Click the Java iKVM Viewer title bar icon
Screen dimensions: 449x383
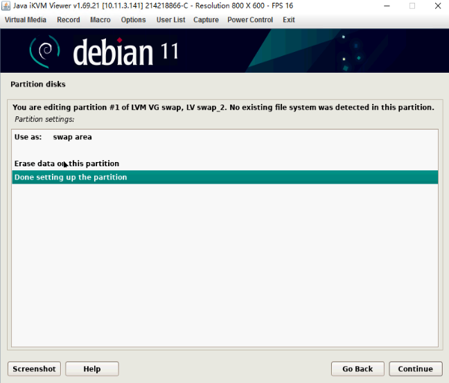point(6,6)
